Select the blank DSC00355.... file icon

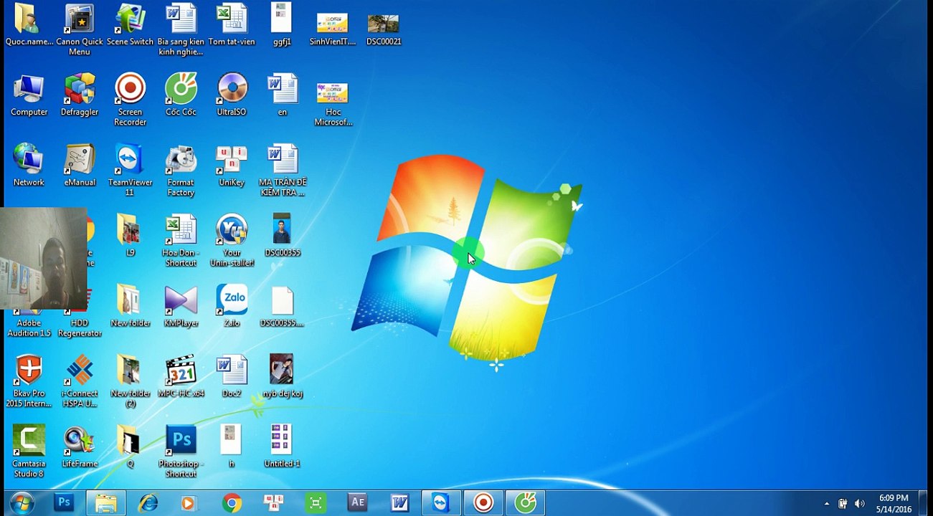(282, 305)
